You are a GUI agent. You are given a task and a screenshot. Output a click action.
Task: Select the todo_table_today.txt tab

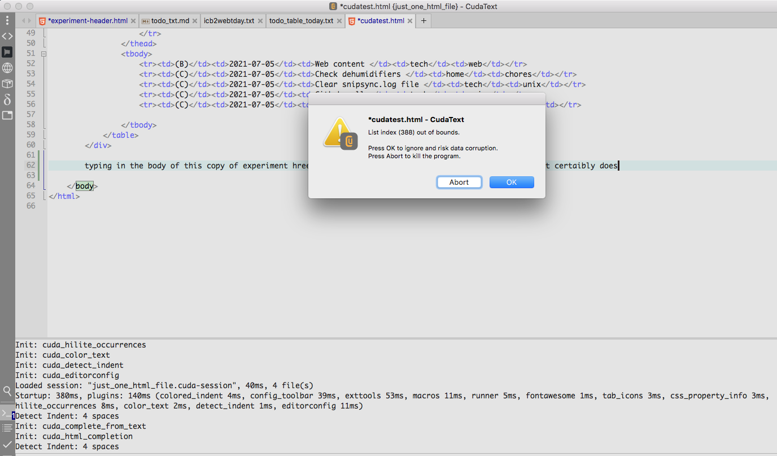coord(301,21)
